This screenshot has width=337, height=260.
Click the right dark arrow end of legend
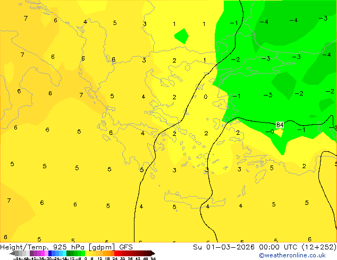coord(153,253)
